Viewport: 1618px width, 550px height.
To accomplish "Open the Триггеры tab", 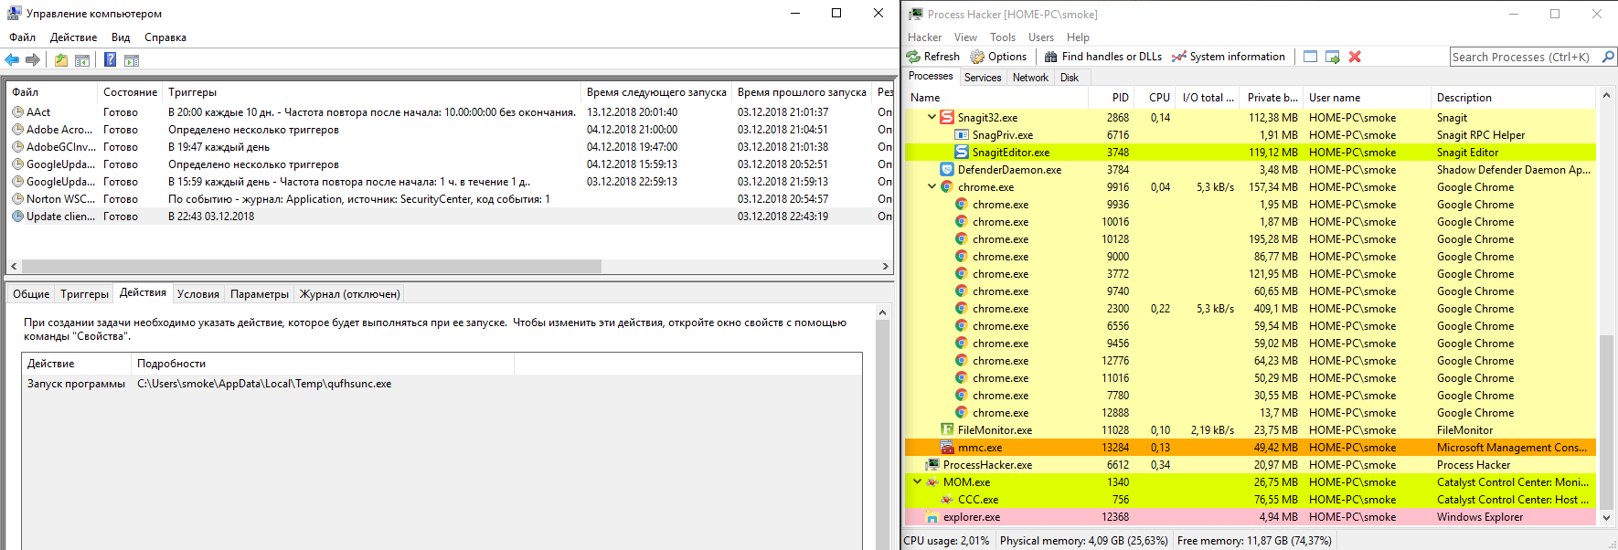I will (84, 294).
